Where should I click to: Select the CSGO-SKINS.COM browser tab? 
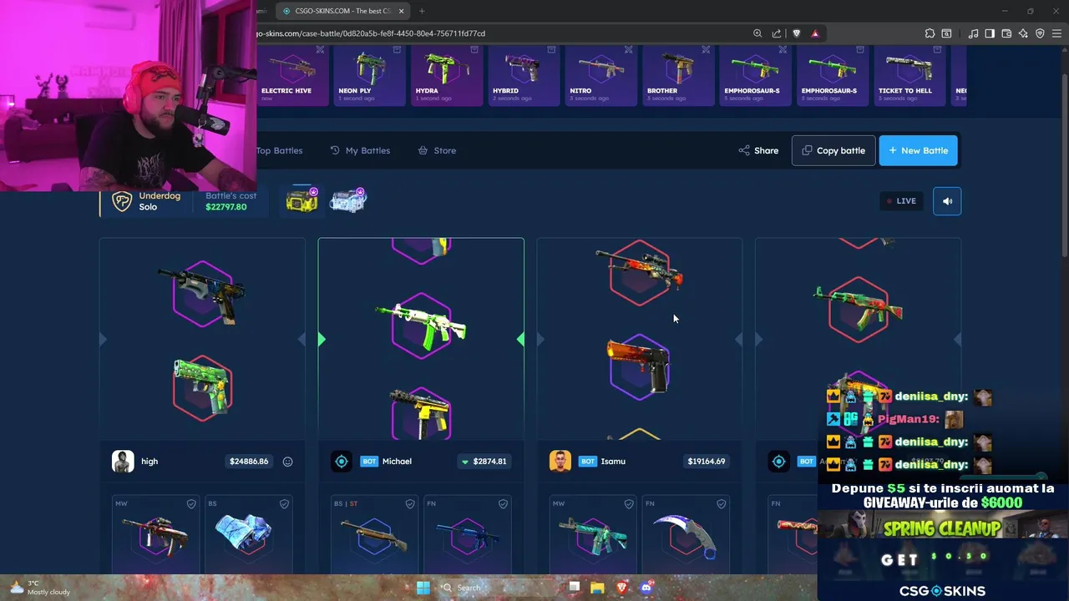[342, 11]
